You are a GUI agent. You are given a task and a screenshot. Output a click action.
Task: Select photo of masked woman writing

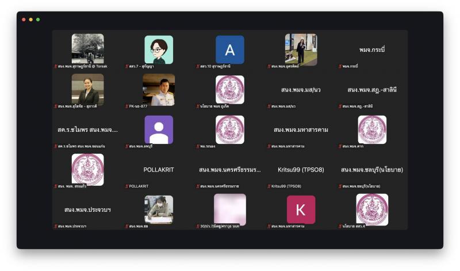pos(159,209)
